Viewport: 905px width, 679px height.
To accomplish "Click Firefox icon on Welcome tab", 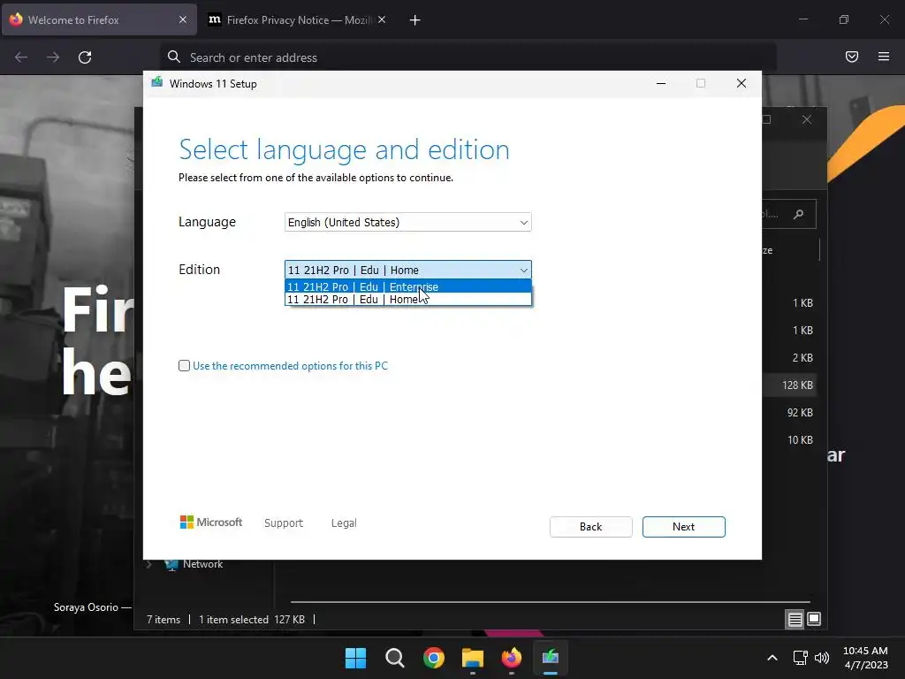I will click(16, 19).
